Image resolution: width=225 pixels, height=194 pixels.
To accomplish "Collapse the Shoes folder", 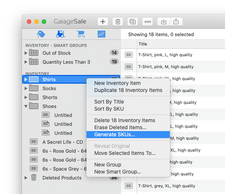I will (x=26, y=106).
